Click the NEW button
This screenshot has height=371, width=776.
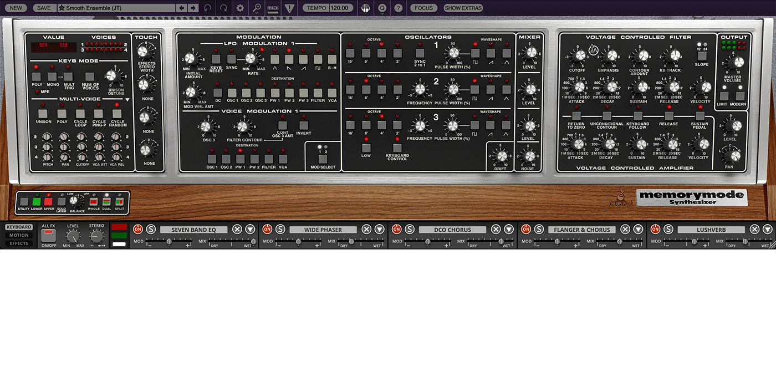(x=17, y=8)
